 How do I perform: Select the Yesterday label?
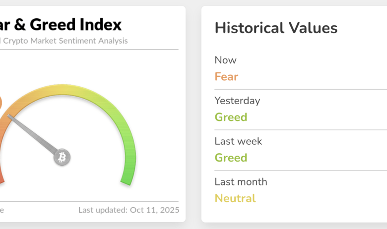pos(237,101)
